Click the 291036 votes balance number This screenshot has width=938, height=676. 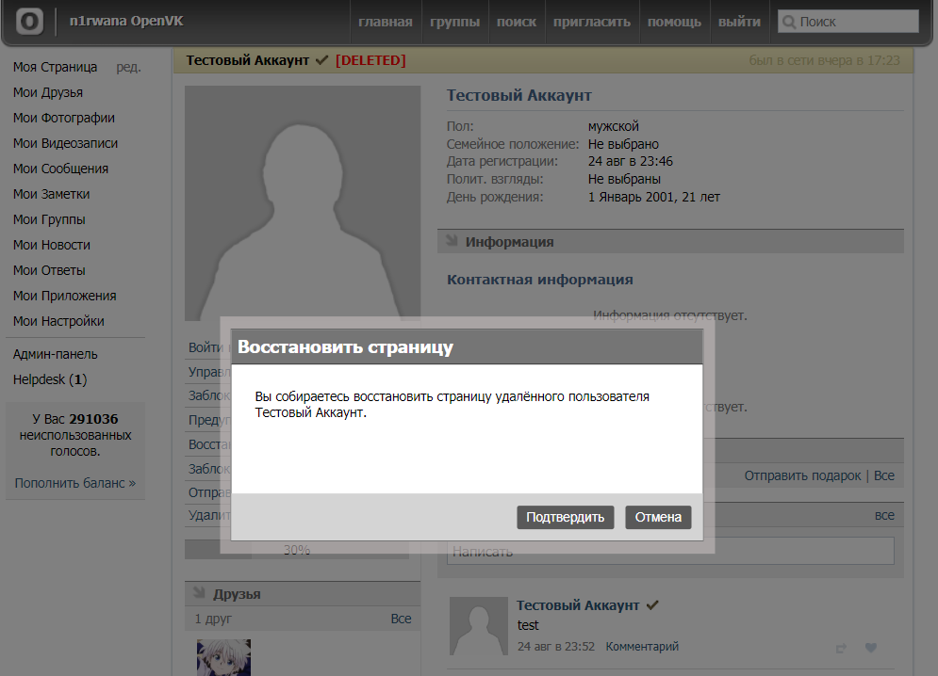click(93, 419)
